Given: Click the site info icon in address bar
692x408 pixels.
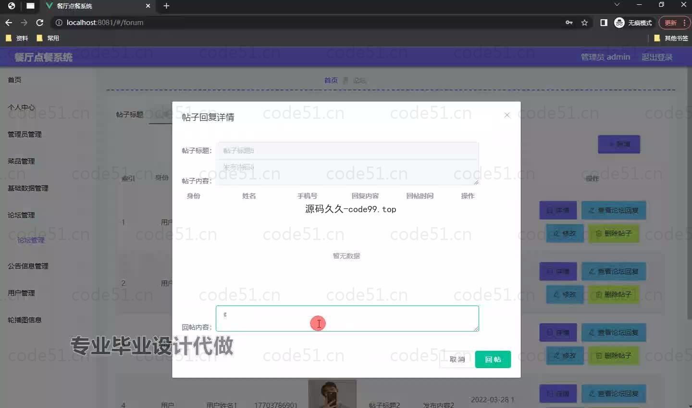Looking at the screenshot, I should point(59,23).
